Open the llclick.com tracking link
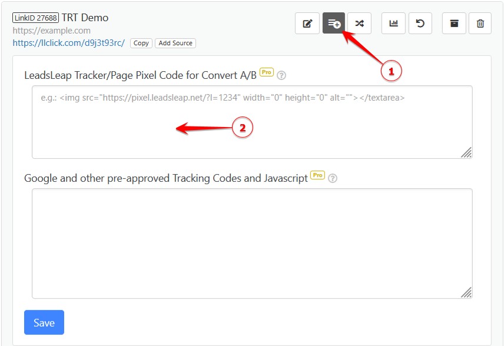Viewport: 504px width, 346px height. (x=68, y=43)
